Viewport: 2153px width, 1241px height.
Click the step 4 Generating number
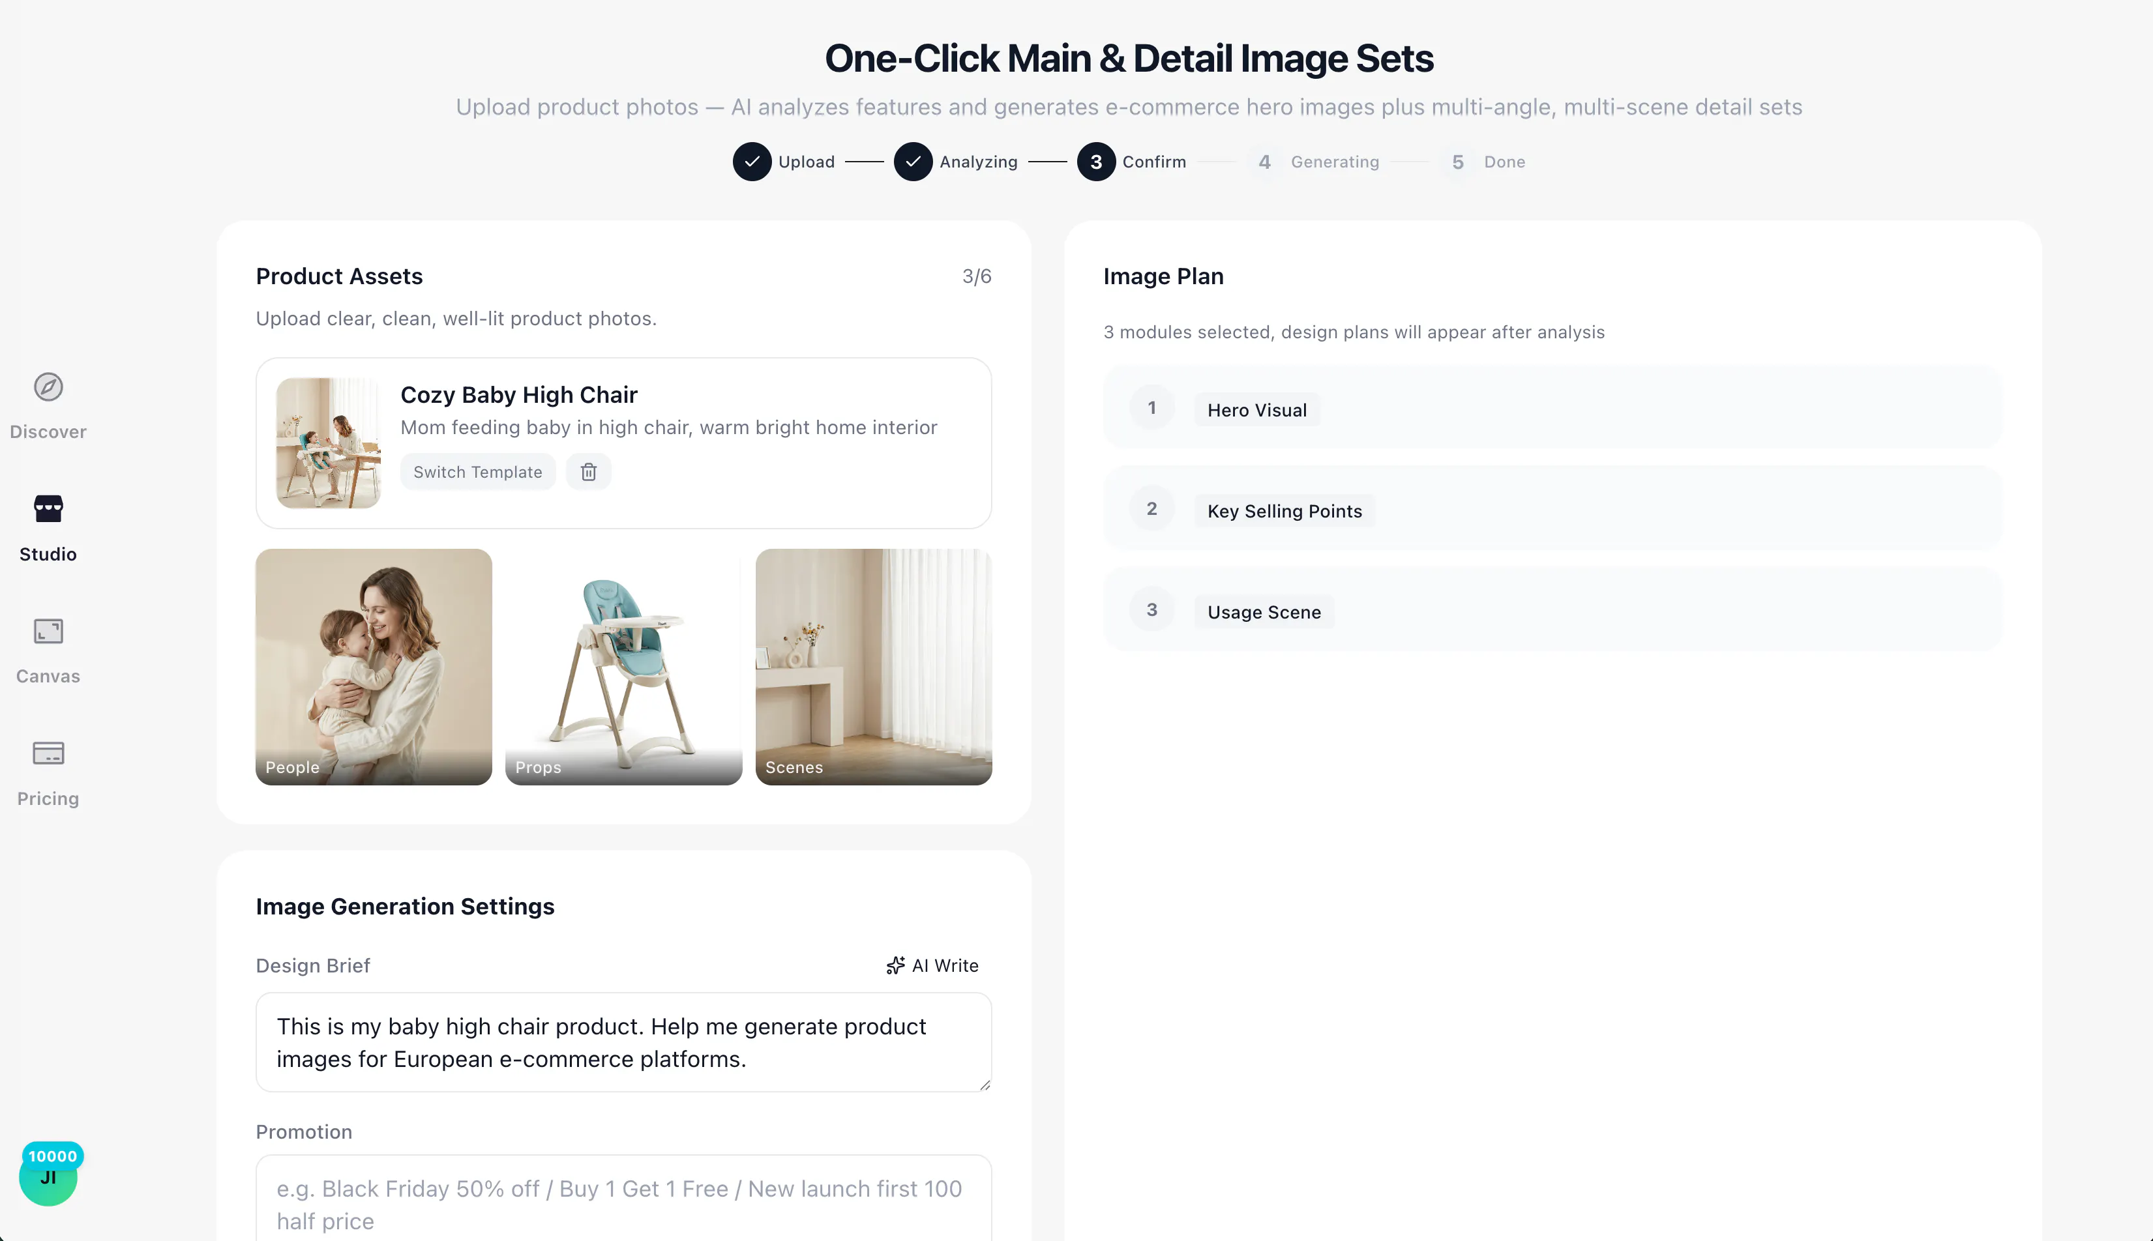(1264, 162)
